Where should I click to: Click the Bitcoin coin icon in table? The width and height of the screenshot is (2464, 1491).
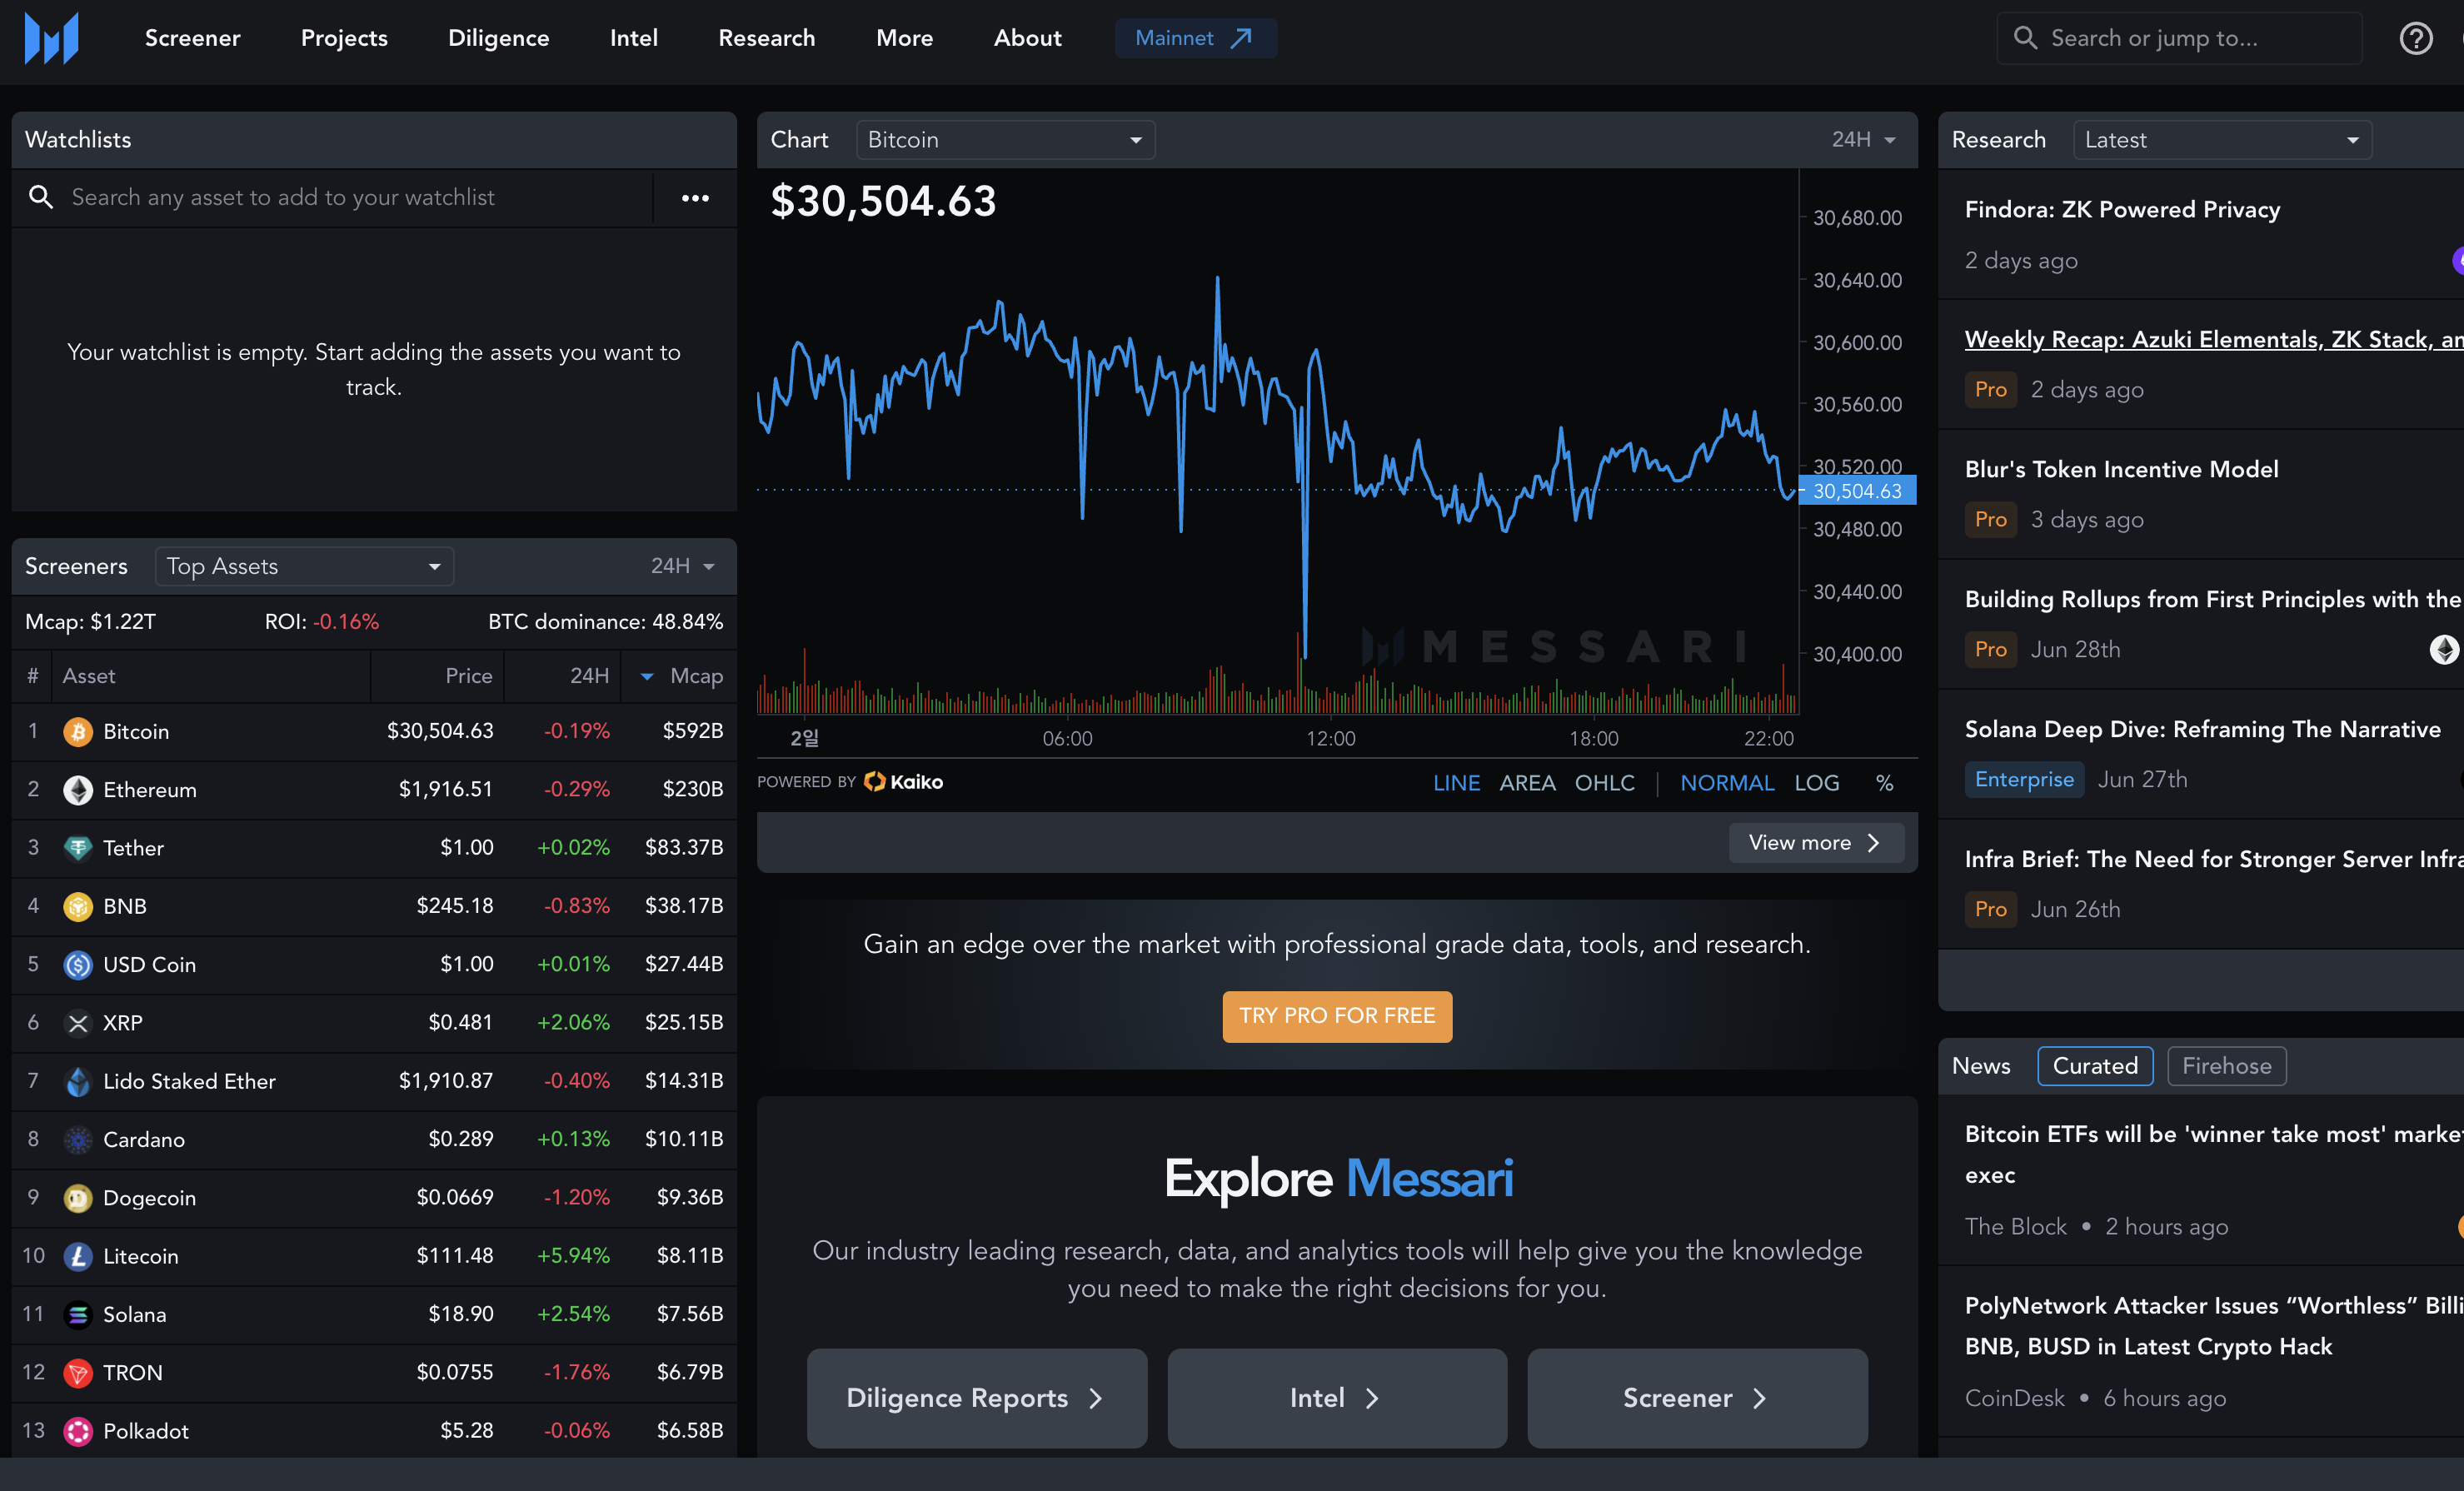pos(78,732)
